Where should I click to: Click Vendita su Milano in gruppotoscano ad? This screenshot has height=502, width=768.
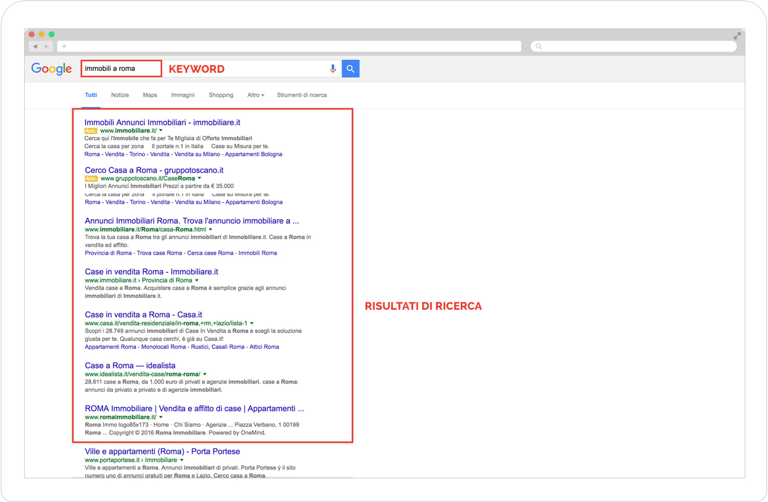click(x=198, y=202)
